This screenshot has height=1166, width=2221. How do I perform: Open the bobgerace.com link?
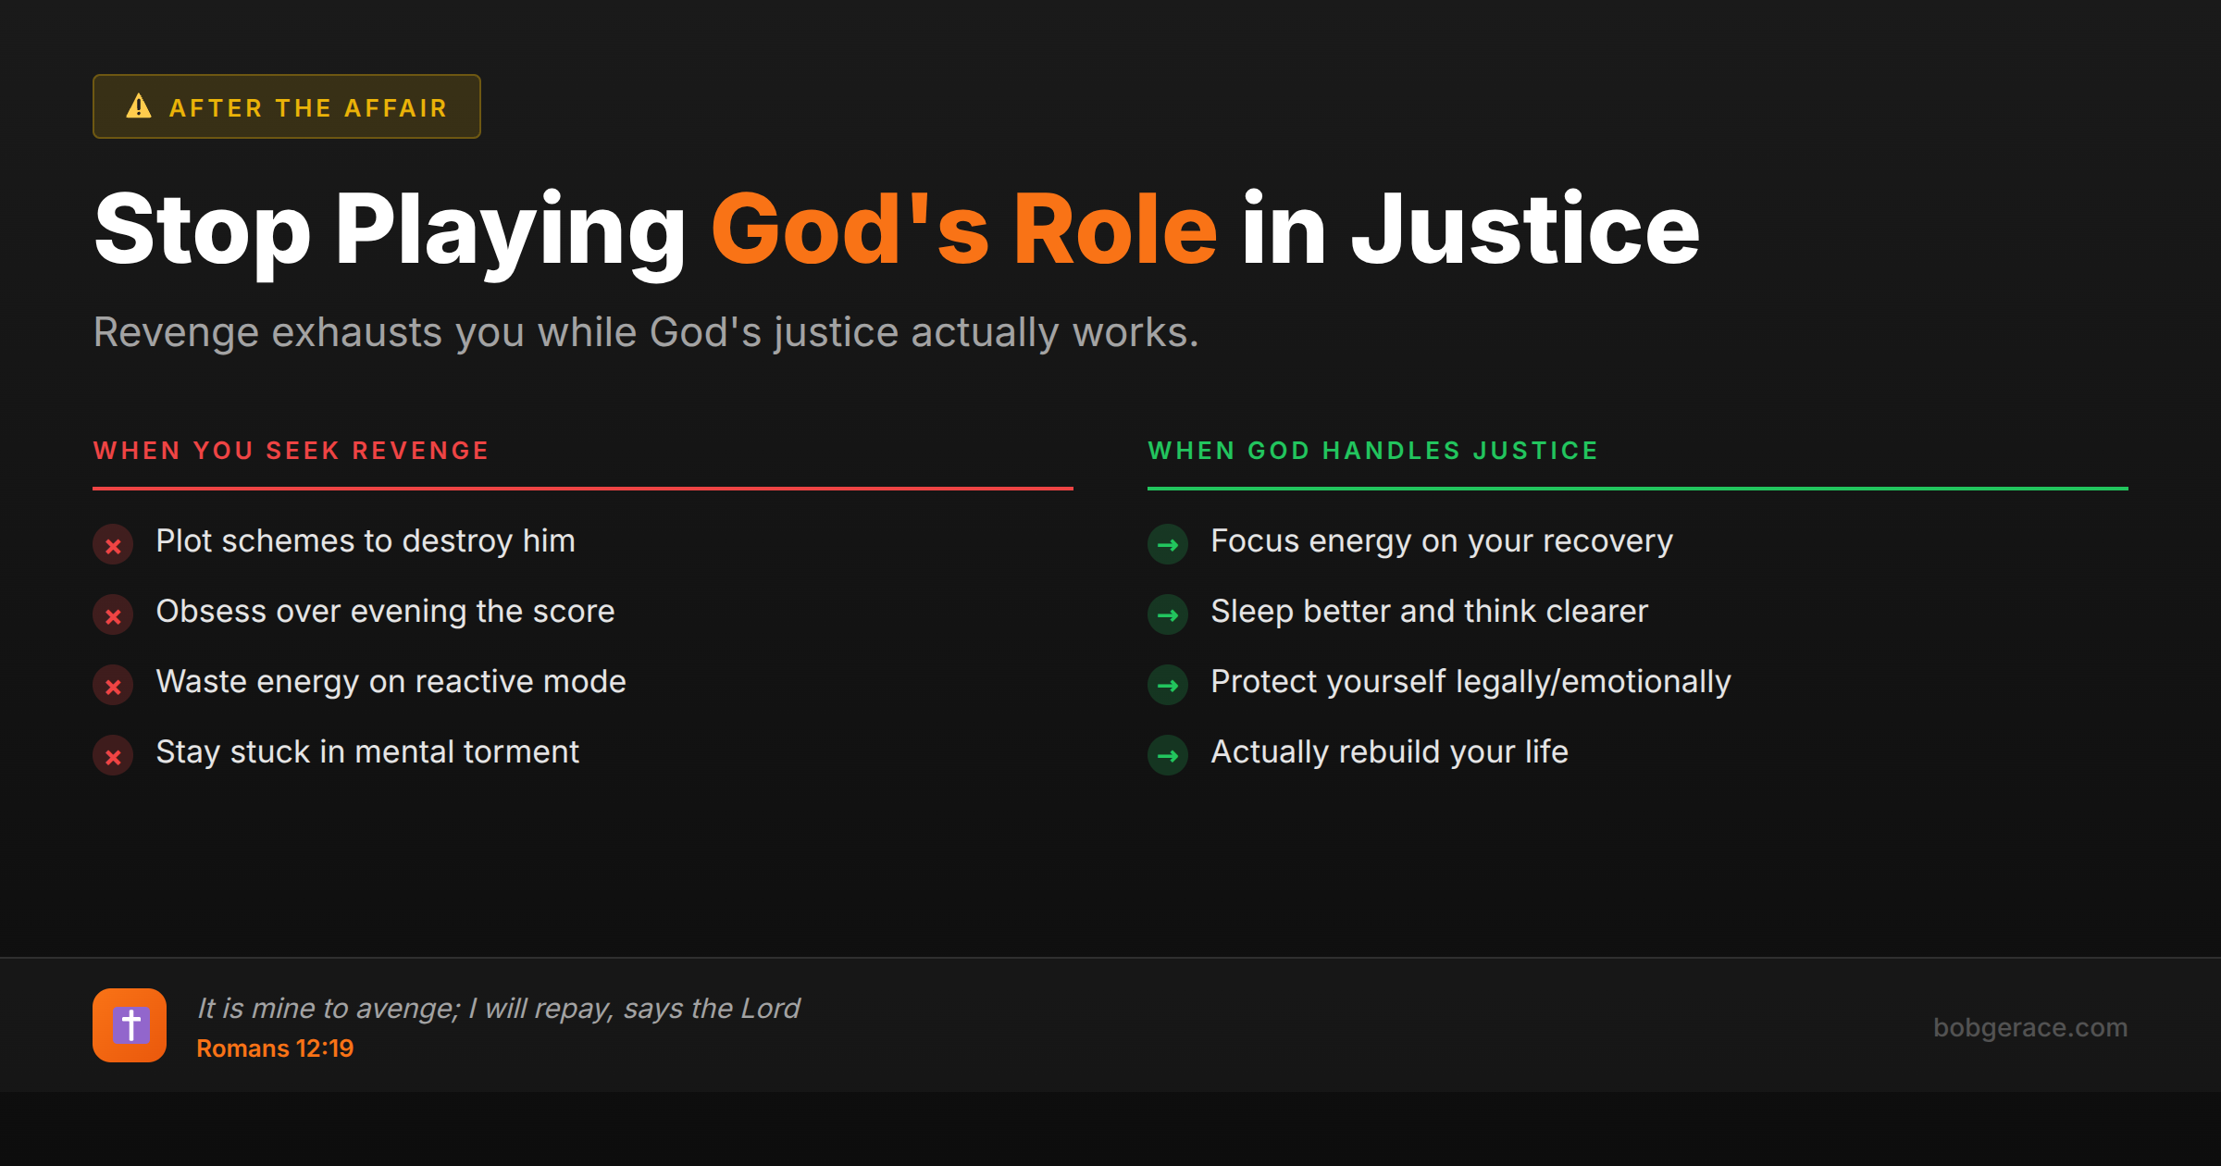coord(2029,1027)
